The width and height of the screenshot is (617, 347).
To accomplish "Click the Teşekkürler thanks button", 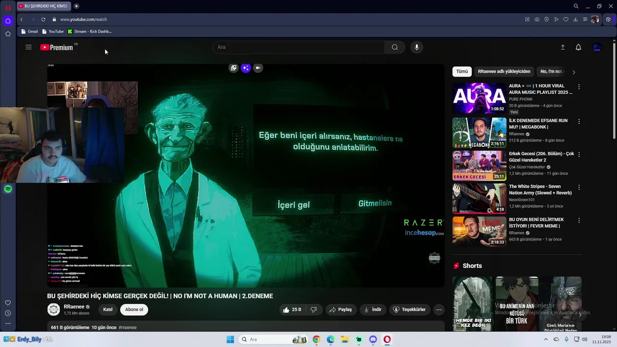I will 409,309.
